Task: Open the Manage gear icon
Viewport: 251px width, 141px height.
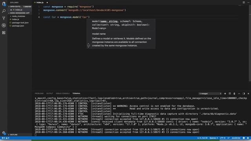Action: click(4, 133)
